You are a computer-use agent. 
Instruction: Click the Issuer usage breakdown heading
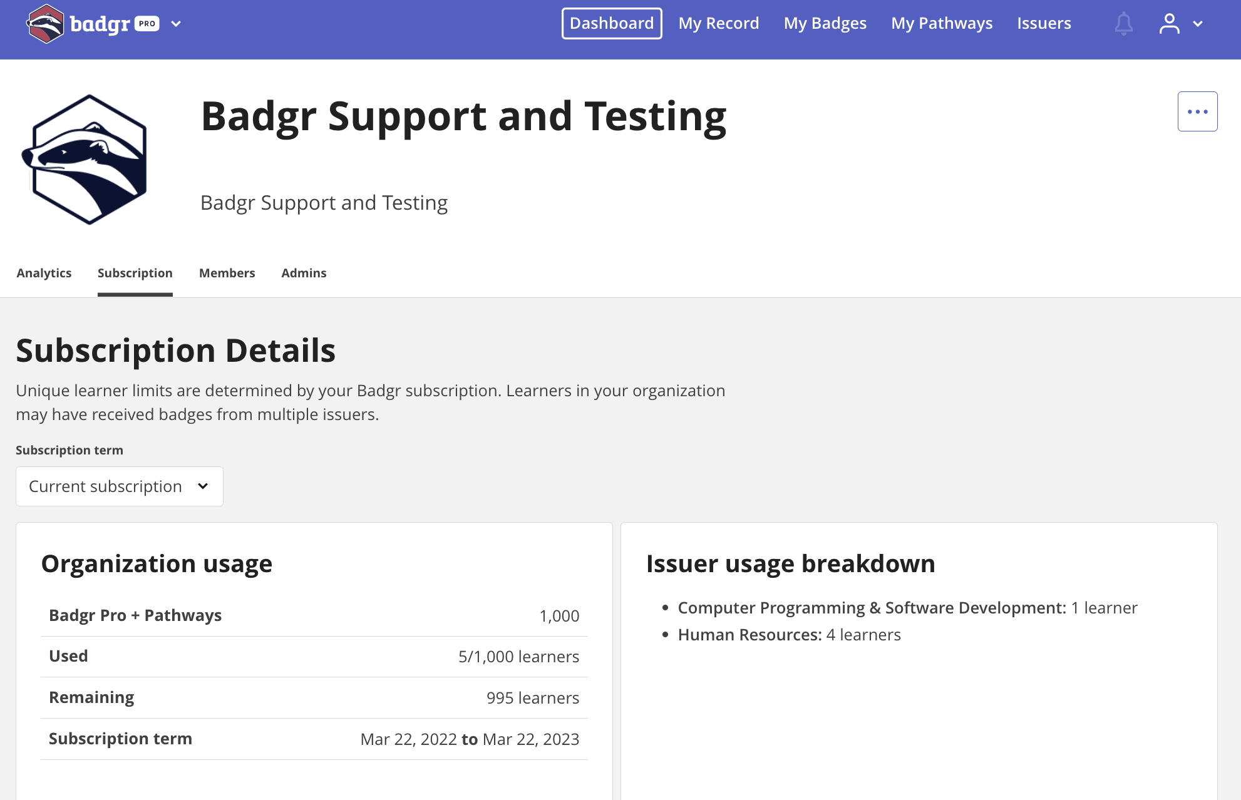click(791, 563)
